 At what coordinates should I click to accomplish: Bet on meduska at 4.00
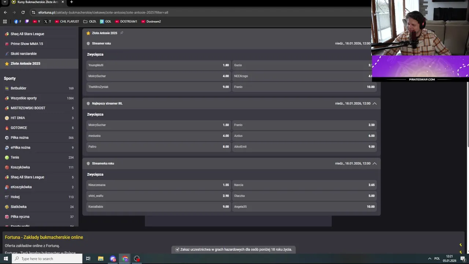tap(159, 136)
